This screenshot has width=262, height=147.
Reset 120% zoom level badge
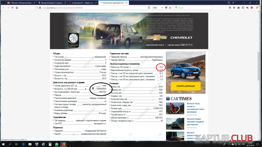(x=155, y=8)
